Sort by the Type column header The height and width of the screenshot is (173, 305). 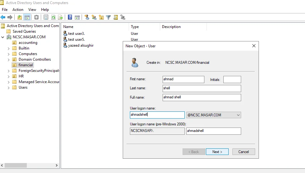[144, 26]
